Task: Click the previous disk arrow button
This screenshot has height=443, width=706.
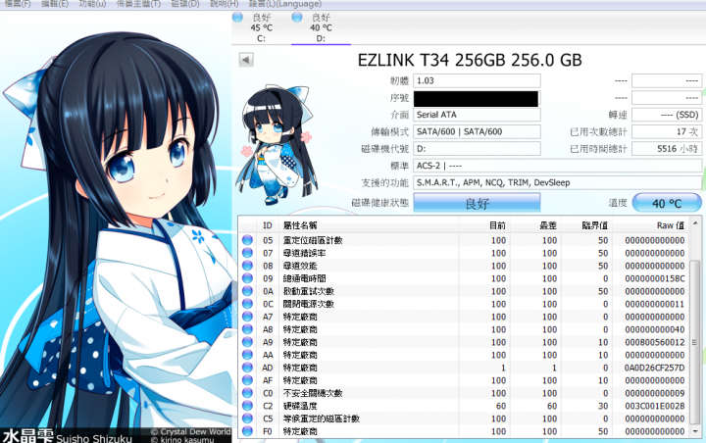Action: [246, 60]
